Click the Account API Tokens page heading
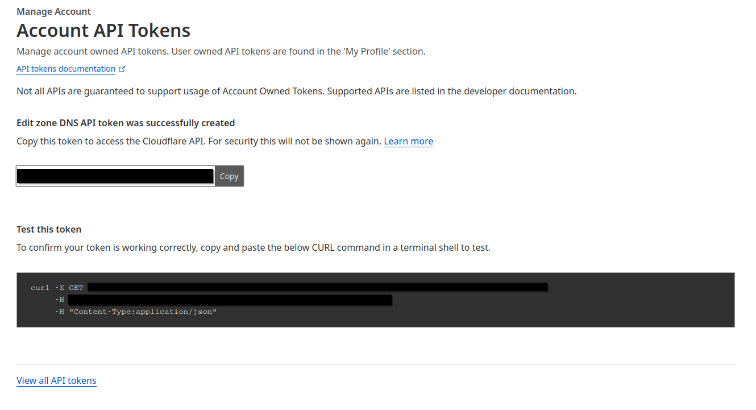The image size is (756, 410). [103, 30]
